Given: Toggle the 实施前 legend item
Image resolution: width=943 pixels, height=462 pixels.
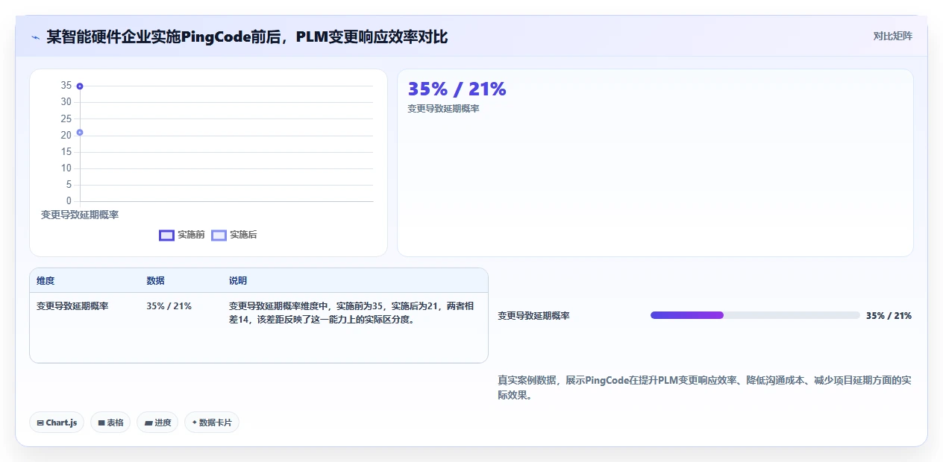Looking at the screenshot, I should 182,235.
